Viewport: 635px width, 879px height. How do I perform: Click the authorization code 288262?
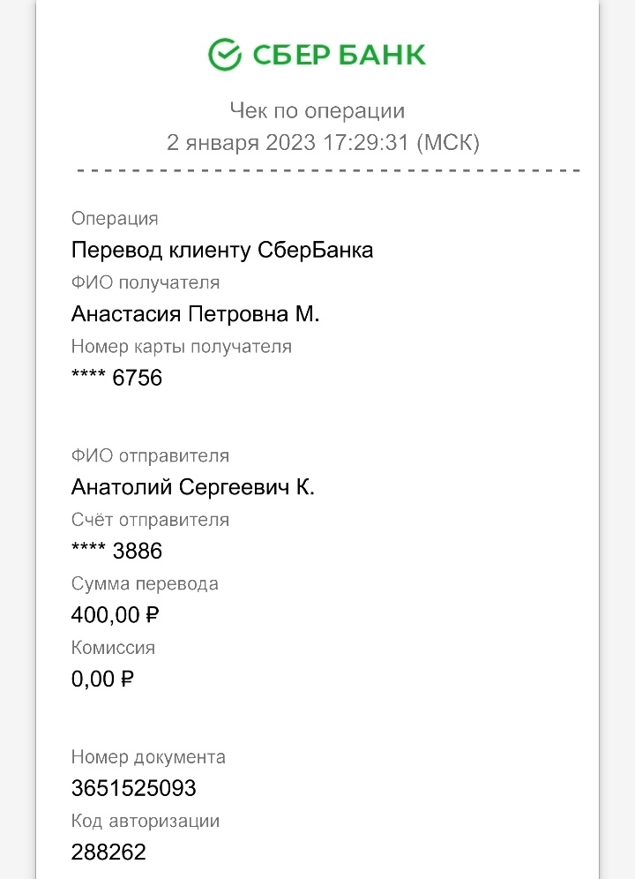(108, 853)
